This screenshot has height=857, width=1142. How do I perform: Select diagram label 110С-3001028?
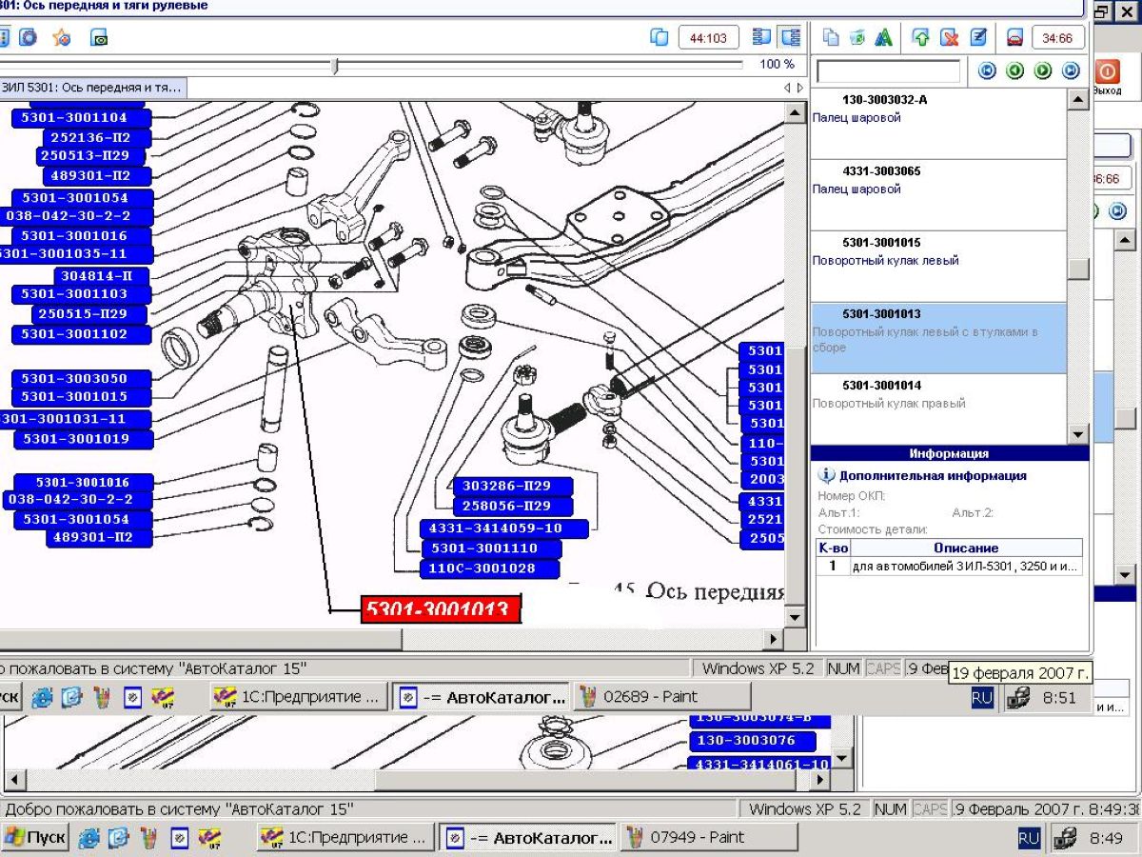(489, 568)
